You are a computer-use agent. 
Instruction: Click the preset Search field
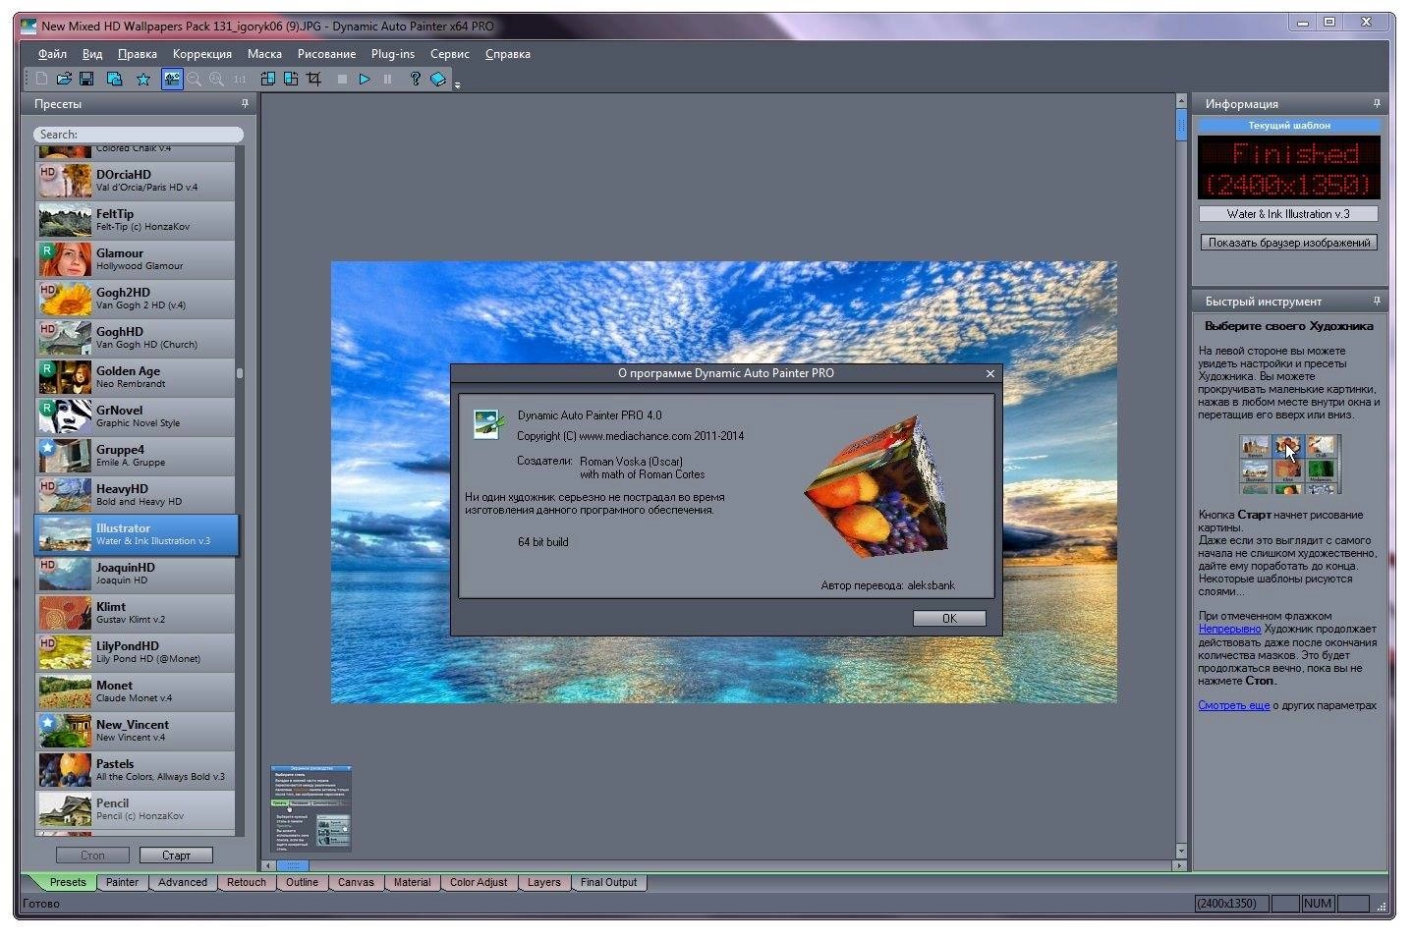139,134
